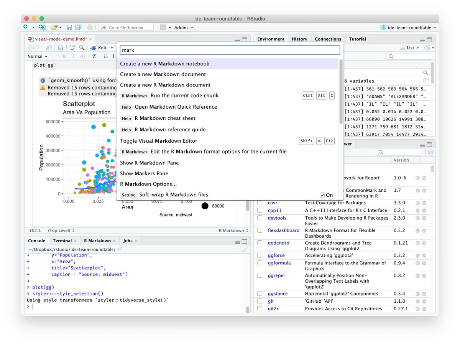The image size is (460, 344).
Task: Open New File dropdown arrow
Action: tap(33, 28)
